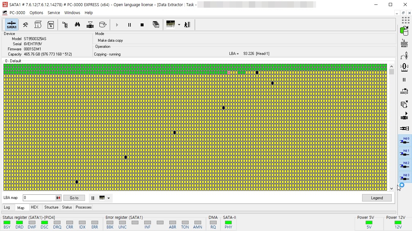Switch to the Processes tab
Viewport: 412px width, 231px height.
[84, 207]
